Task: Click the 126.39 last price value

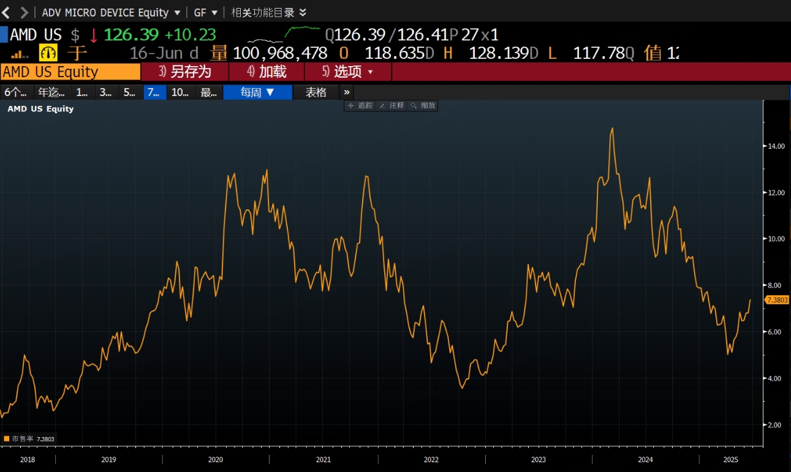Action: click(x=131, y=35)
